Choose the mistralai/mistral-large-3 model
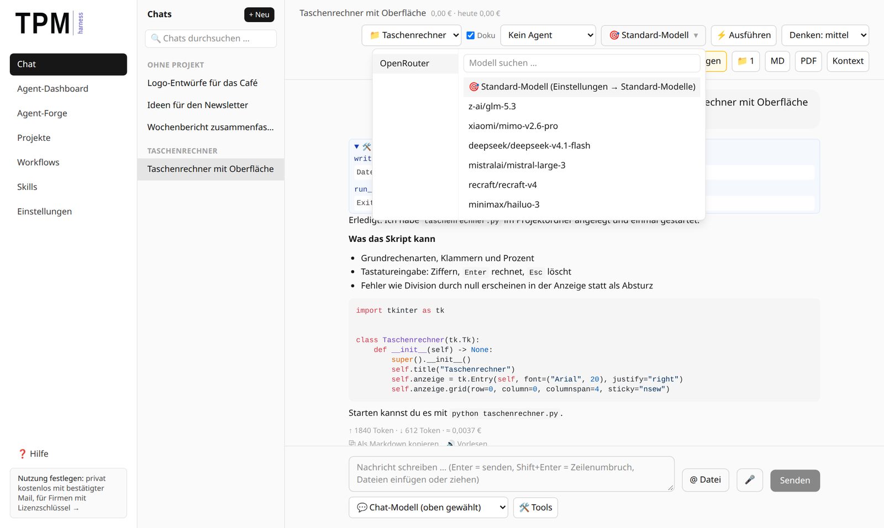The width and height of the screenshot is (884, 528). coord(582,165)
